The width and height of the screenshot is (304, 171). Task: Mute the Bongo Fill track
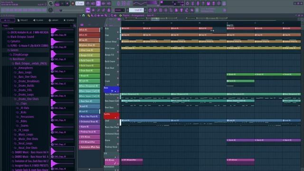pos(118,58)
